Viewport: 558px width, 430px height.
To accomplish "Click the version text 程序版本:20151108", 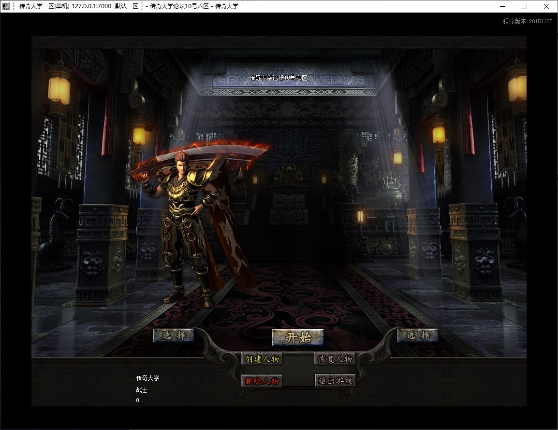I will [x=528, y=21].
